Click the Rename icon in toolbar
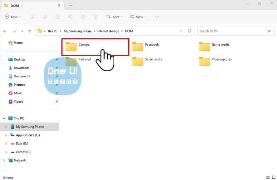This screenshot has height=180, width=277. click(x=70, y=17)
